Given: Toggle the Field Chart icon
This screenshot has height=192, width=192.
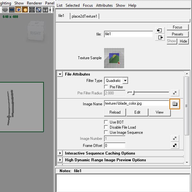Looking at the screenshot, I should tap(32, 10).
